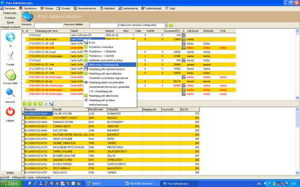The height and width of the screenshot is (187, 300).
Task: Click the blue plus Új (new) icon
Action: click(x=10, y=37)
